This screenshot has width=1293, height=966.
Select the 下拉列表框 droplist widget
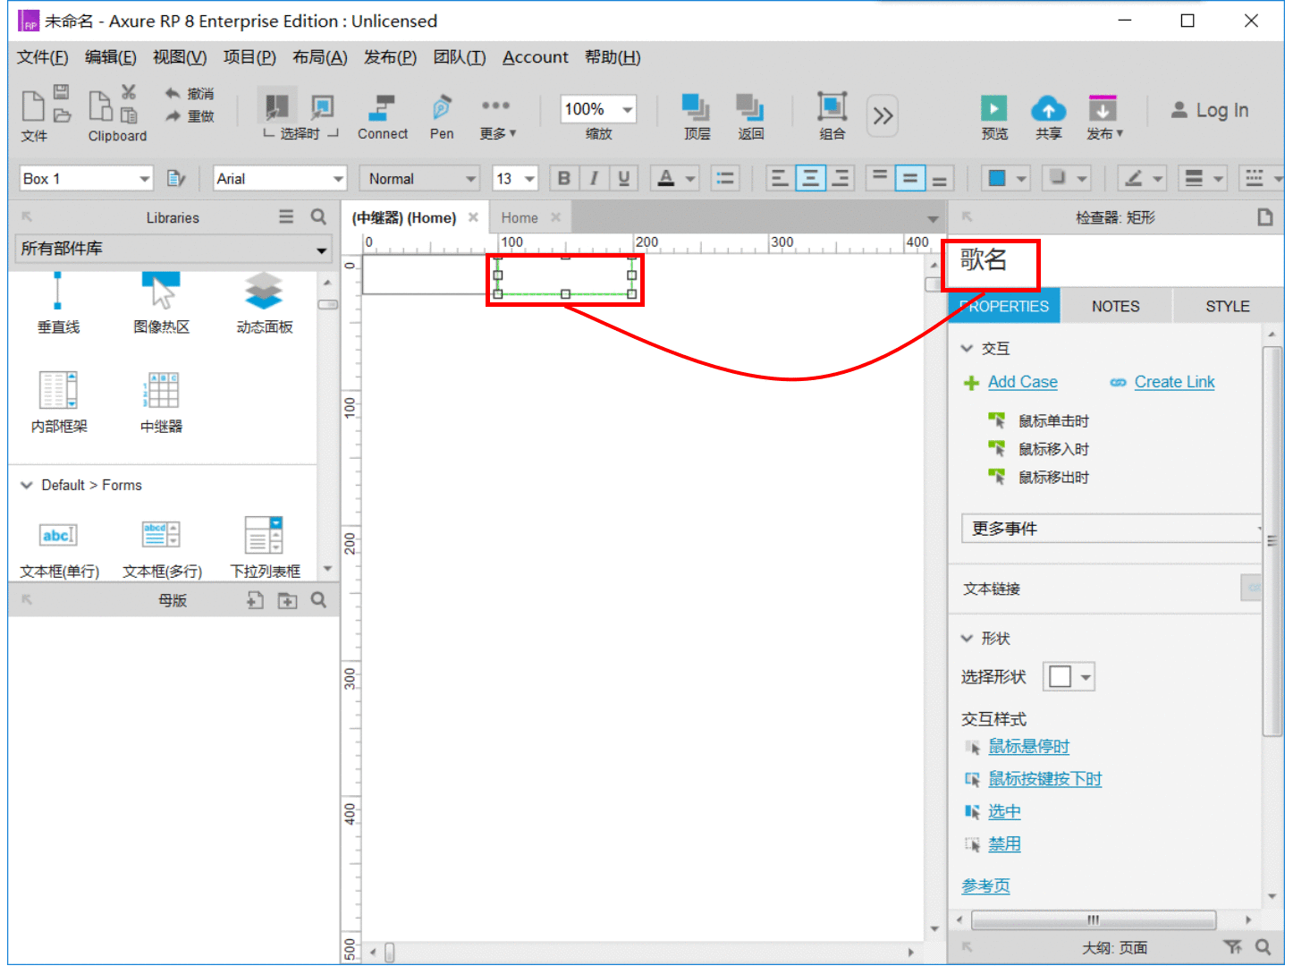265,548
